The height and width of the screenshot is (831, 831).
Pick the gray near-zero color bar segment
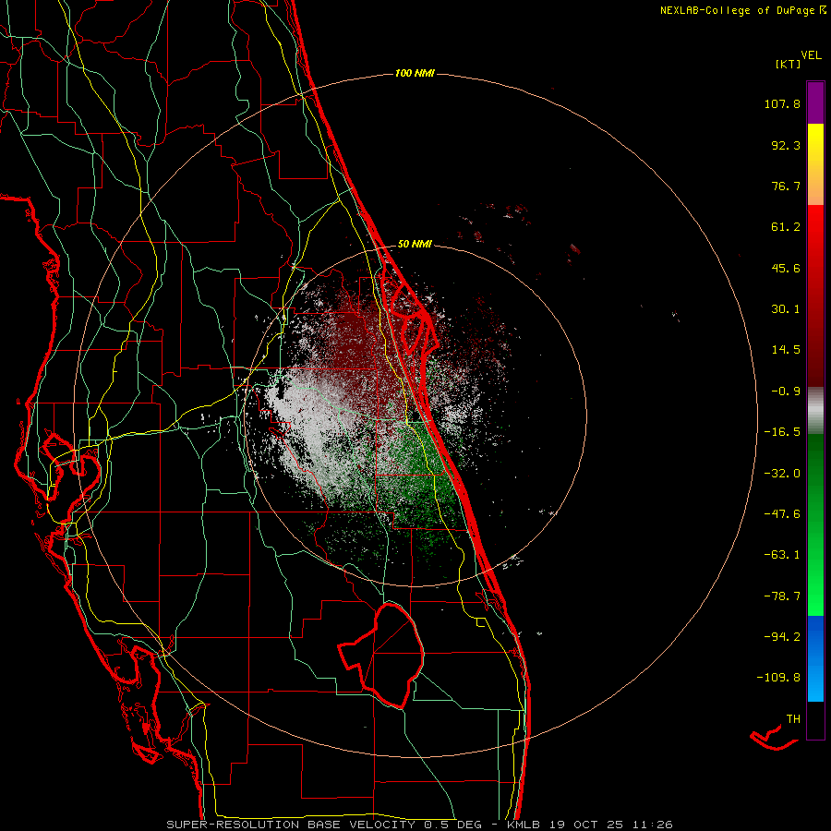pyautogui.click(x=815, y=410)
